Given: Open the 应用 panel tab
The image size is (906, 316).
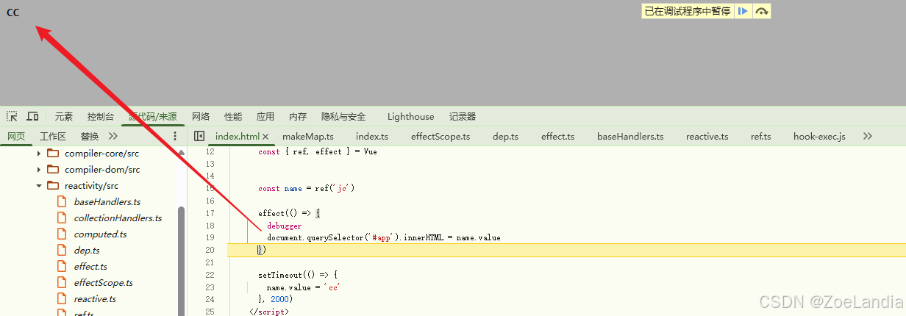Looking at the screenshot, I should coord(265,116).
